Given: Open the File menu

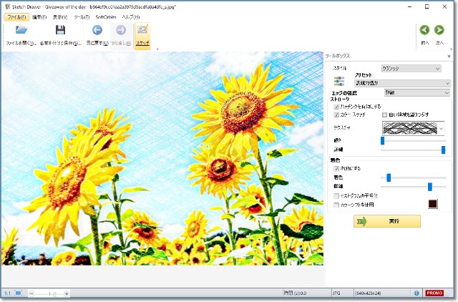Looking at the screenshot, I should click(16, 16).
